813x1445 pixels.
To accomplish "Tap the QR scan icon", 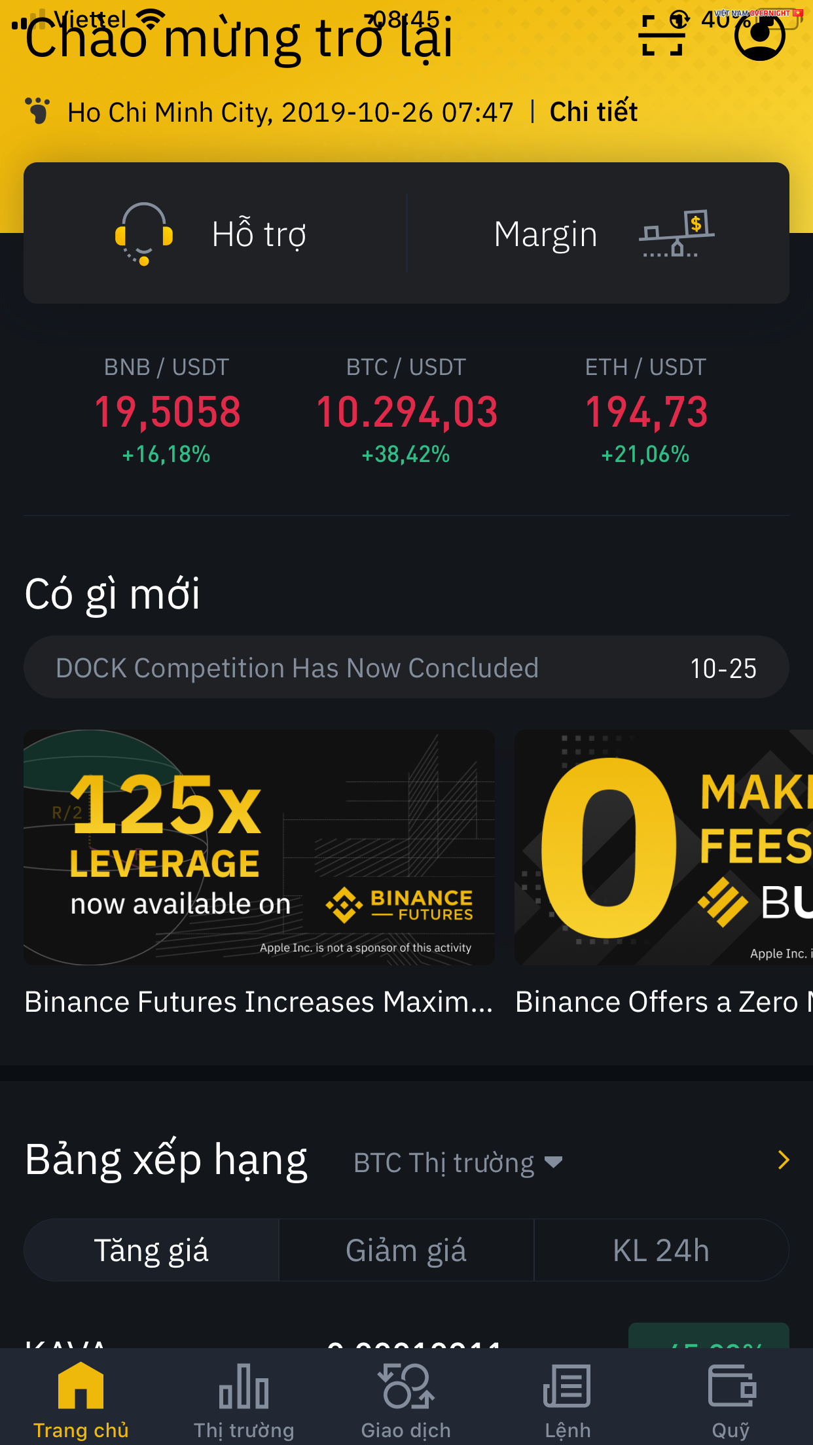I will [x=662, y=36].
